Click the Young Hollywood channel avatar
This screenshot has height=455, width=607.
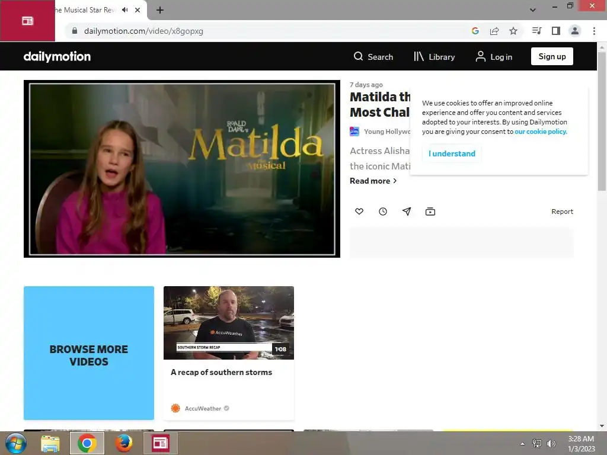click(354, 132)
